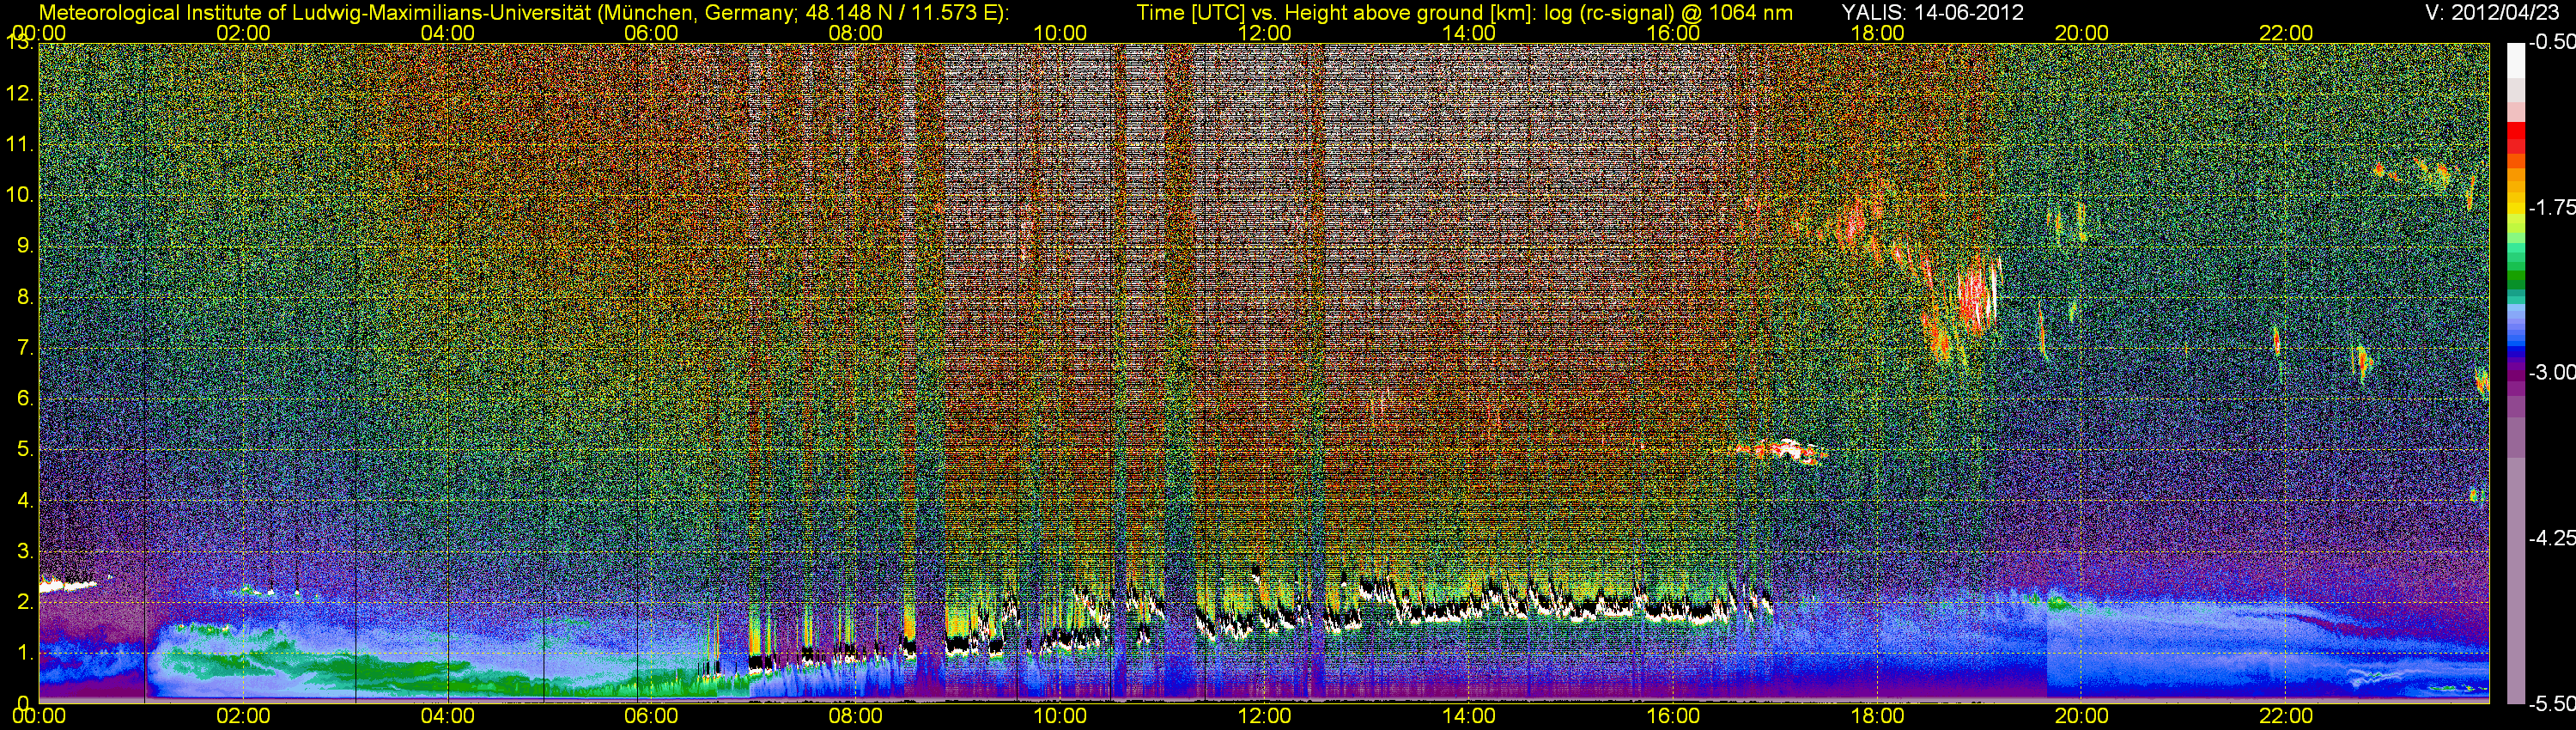Click "12:00" on the bottom time axis
This screenshot has width=2576, height=730.
[x=1264, y=716]
